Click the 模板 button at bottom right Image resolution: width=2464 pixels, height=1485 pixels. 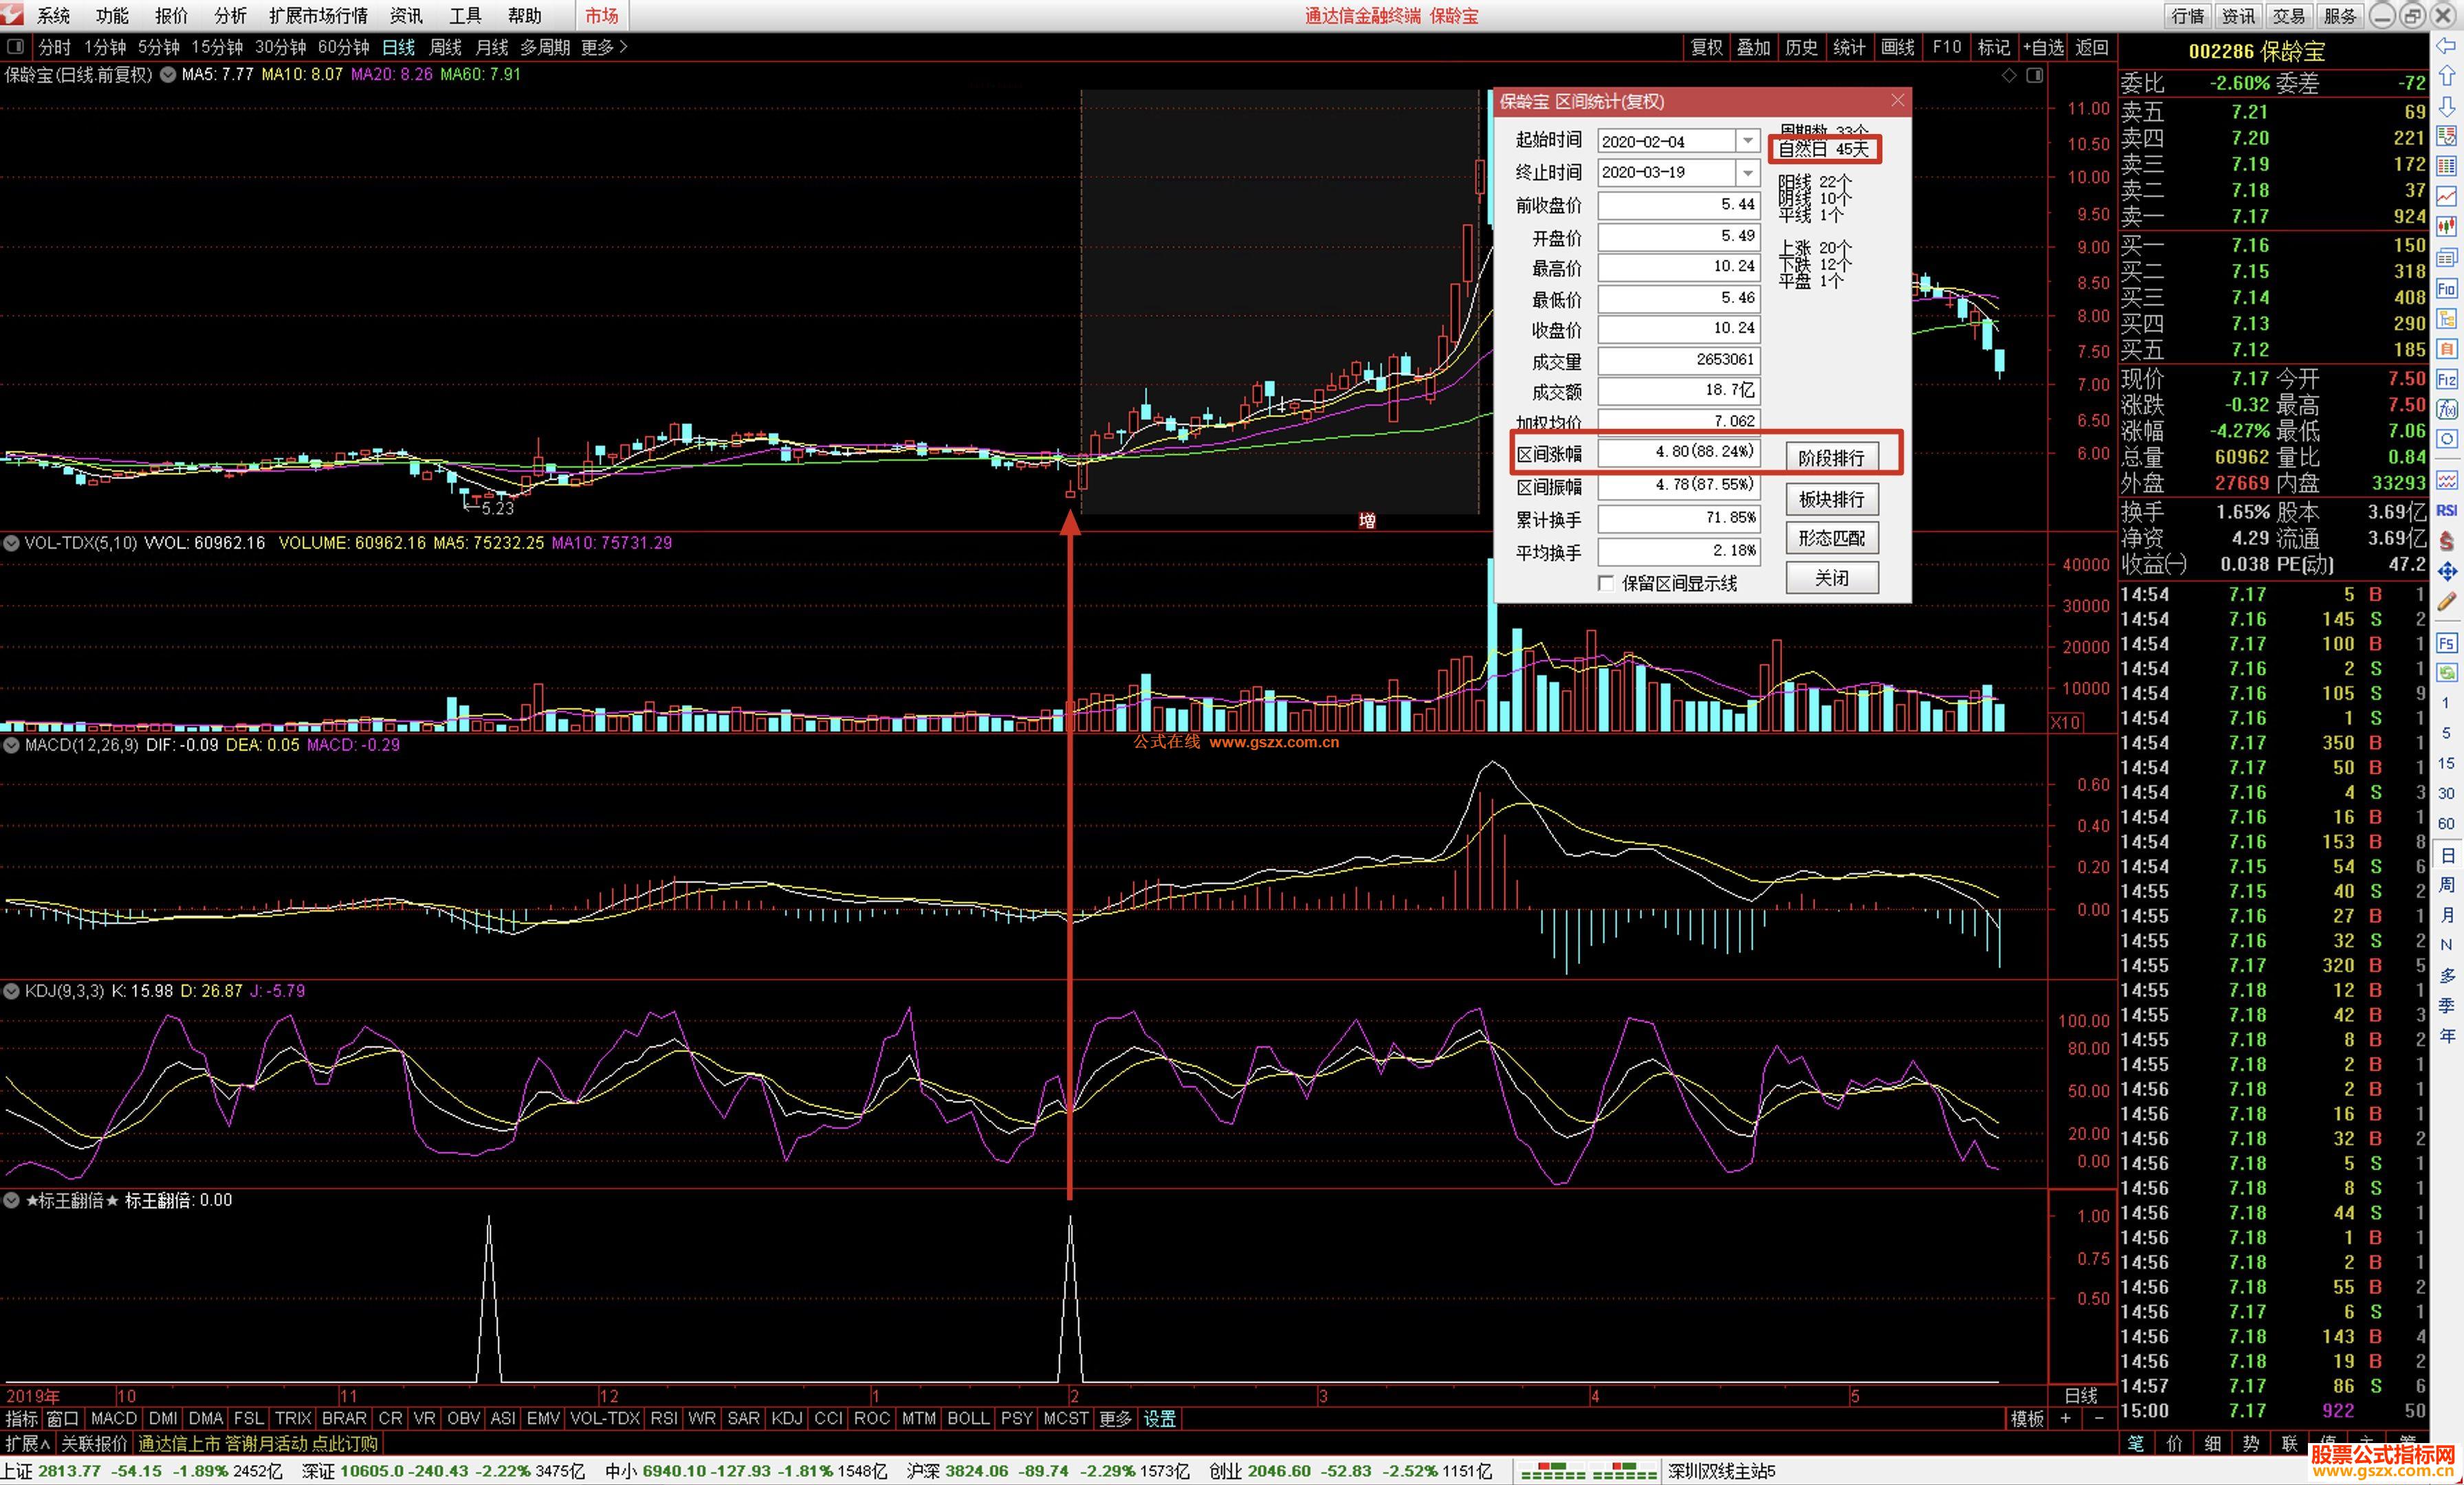[2027, 1418]
